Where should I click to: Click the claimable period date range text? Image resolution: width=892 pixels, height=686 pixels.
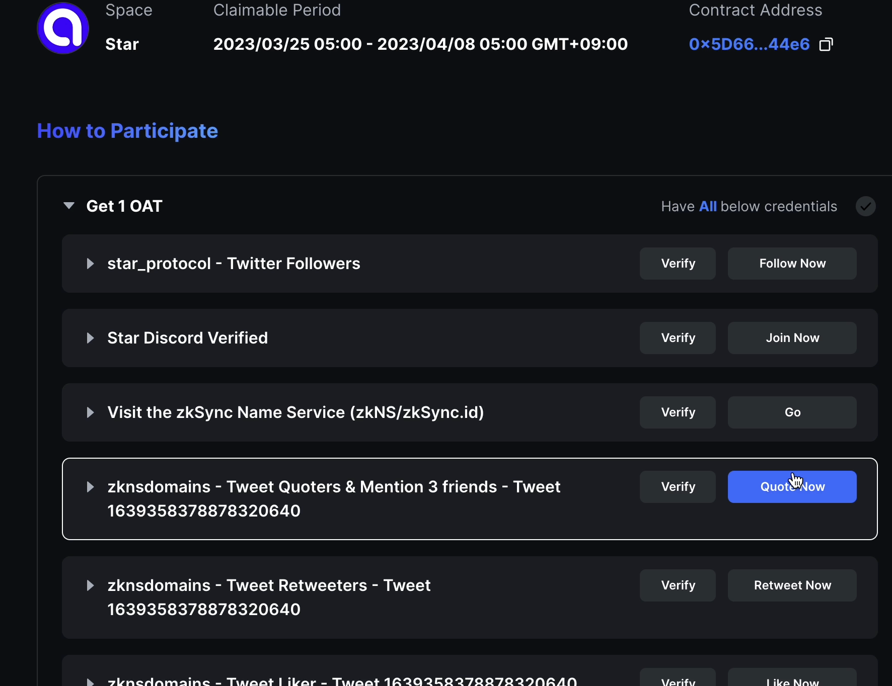420,44
